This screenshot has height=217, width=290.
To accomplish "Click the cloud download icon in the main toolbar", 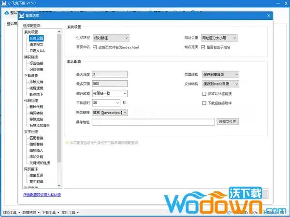I will [x=7, y=13].
